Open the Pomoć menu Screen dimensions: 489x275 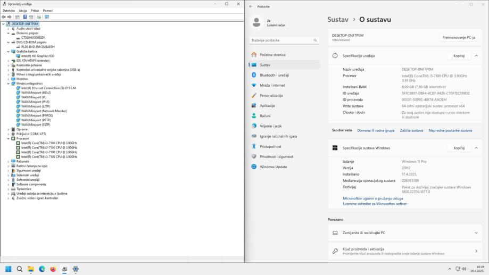coord(48,11)
